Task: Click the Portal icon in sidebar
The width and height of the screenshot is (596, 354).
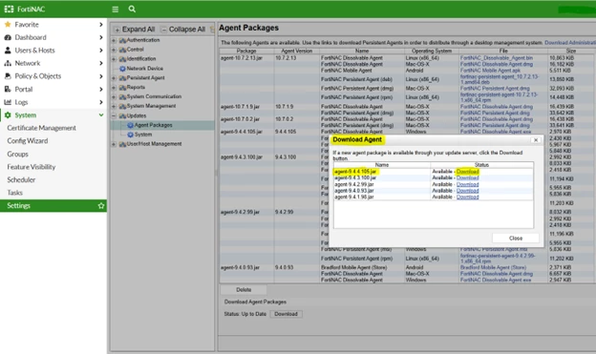Action: (x=8, y=89)
